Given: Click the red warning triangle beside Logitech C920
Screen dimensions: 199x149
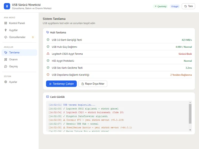Looking at the screenshot, I should coord(48,54).
